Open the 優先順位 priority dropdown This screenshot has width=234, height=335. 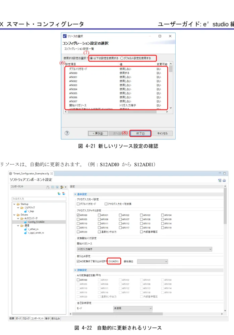[x=153, y=261]
